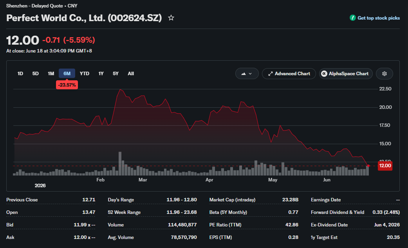Click Beta value 0.77
Image resolution: width=408 pixels, height=248 pixels.
293,212
